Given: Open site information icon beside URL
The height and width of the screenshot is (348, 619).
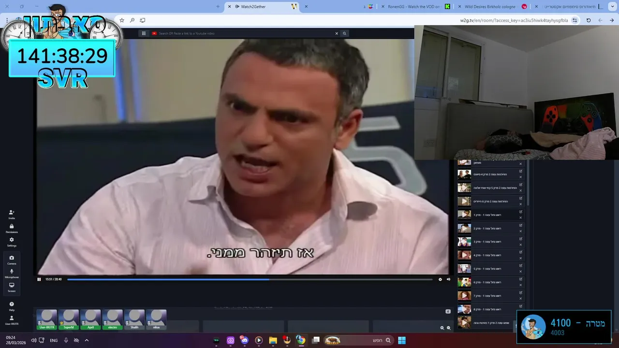Looking at the screenshot, I should (x=575, y=20).
